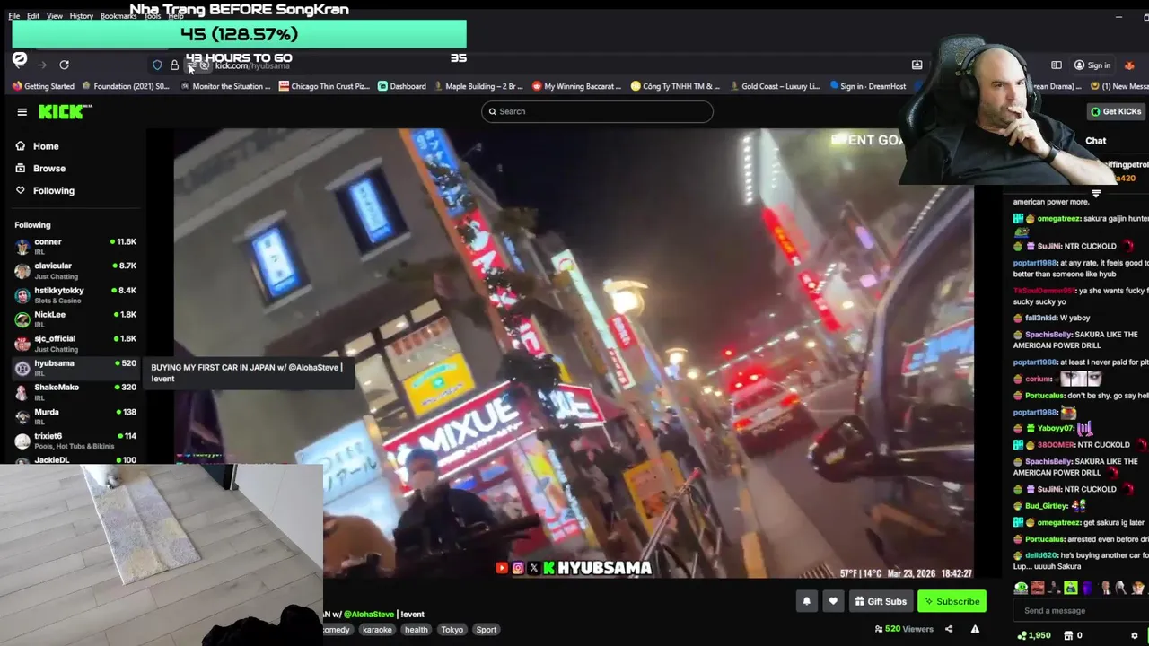The width and height of the screenshot is (1149, 646).
Task: Toggle stream notifications bell icon
Action: 806,601
